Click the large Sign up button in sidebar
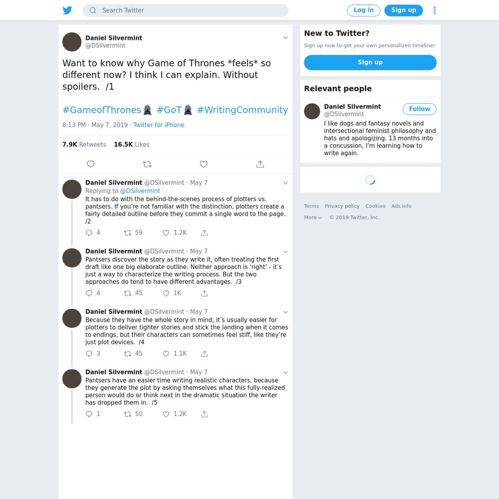499x499 pixels. pos(370,62)
